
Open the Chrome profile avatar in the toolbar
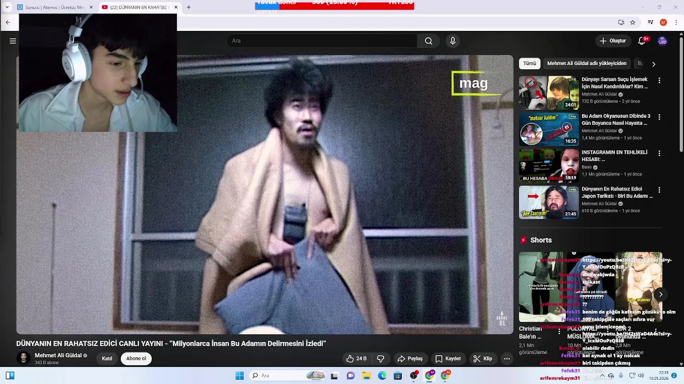click(663, 22)
